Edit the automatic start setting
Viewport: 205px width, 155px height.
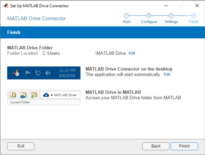pos(167,75)
